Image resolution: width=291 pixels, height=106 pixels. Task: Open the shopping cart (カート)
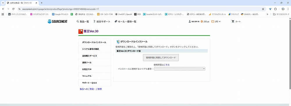(236, 22)
